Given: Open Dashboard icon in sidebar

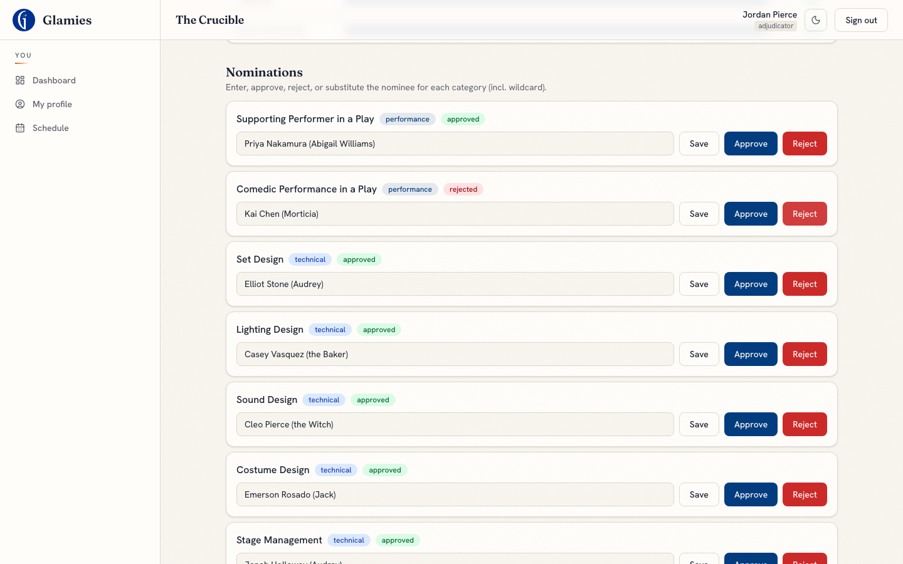Looking at the screenshot, I should click(20, 80).
